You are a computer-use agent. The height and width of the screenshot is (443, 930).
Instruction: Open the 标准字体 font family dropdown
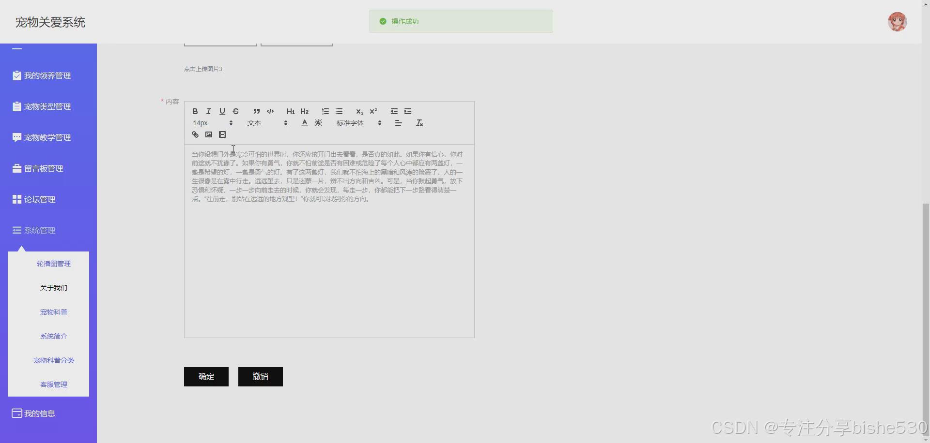click(x=356, y=122)
